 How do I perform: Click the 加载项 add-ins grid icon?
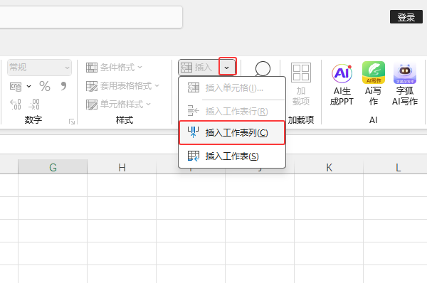coord(301,73)
